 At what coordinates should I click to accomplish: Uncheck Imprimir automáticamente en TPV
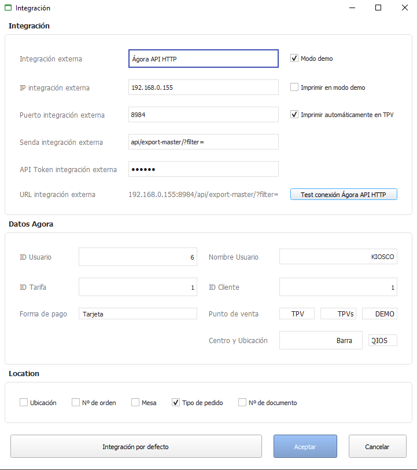[x=294, y=115]
